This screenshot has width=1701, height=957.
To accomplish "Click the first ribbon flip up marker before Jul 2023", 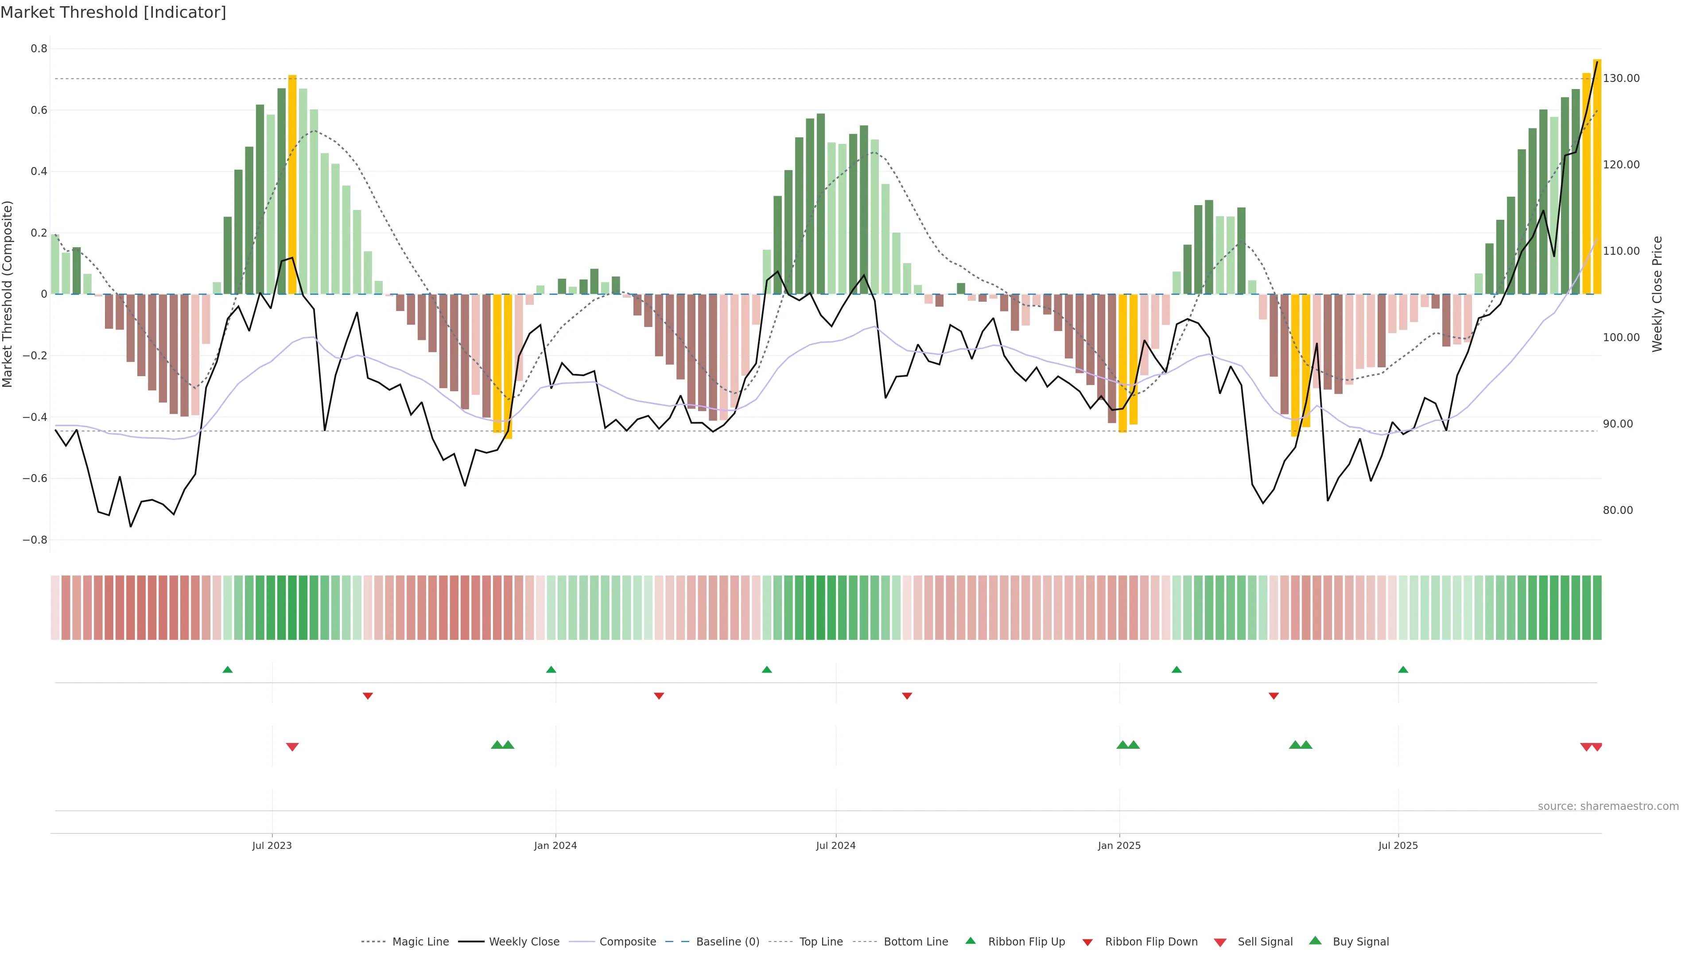I will (x=228, y=670).
